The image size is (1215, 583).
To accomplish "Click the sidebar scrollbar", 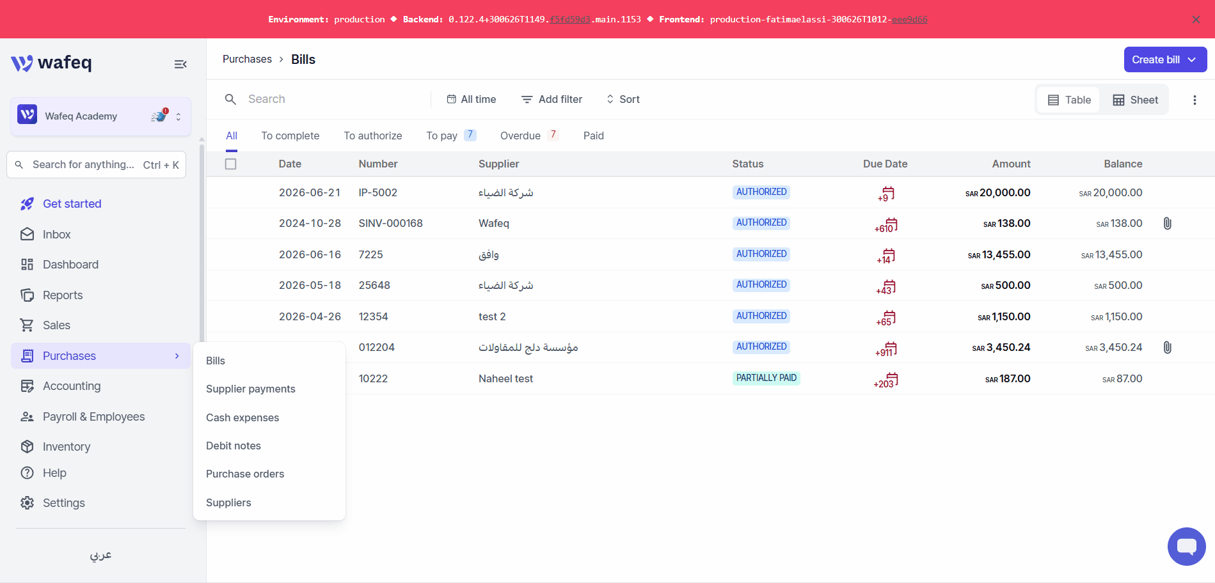I will 202,243.
